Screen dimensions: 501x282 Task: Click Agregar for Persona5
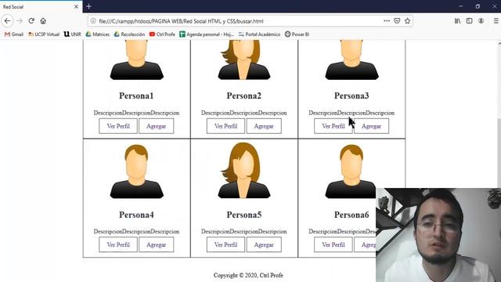264,244
